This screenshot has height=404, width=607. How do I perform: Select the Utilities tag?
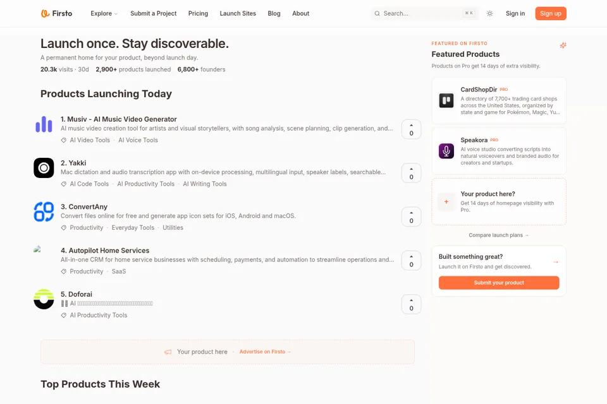[x=173, y=228]
